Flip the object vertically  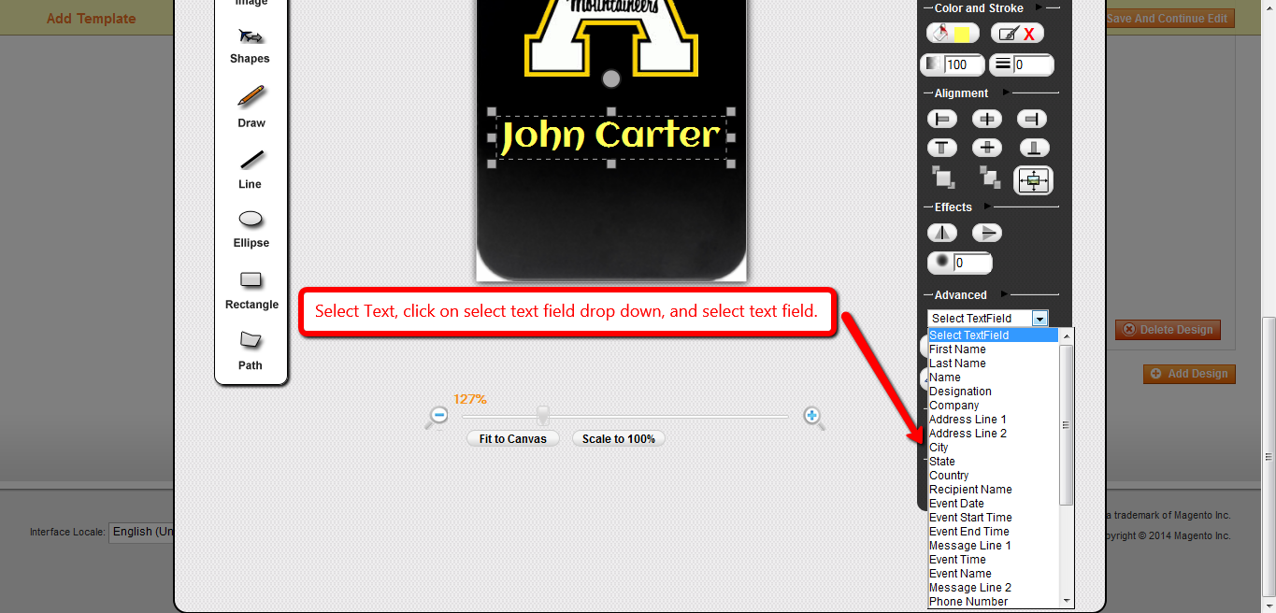coord(987,233)
